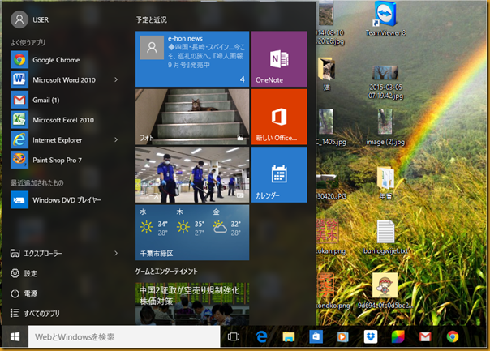Viewport: 490px width, 351px height.
Task: Open Dropbox from the taskbar
Action: [x=371, y=336]
